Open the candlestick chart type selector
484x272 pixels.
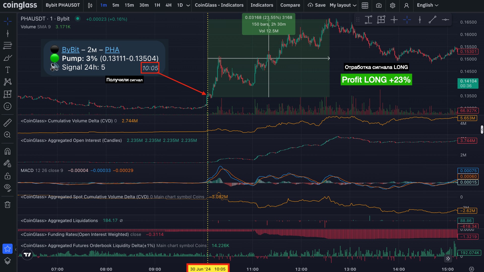click(x=90, y=5)
